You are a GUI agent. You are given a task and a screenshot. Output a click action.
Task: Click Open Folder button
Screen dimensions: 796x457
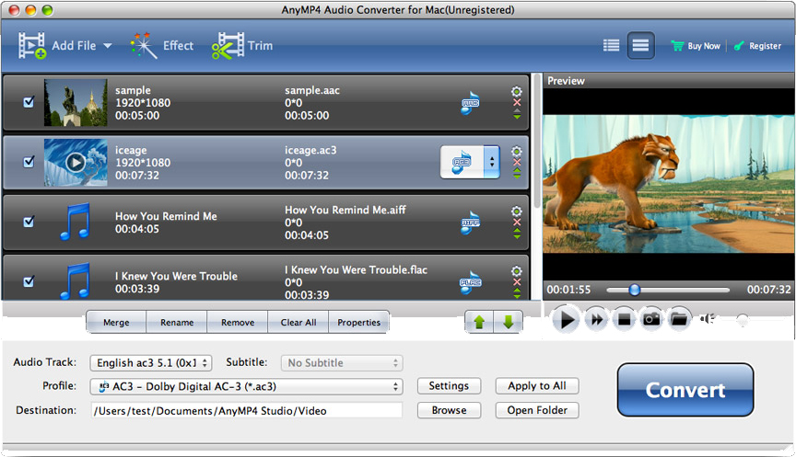(537, 410)
